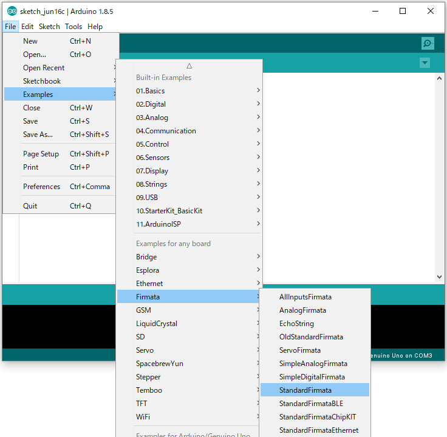Expand 11.ArduinoISP examples submenu
This screenshot has width=447, height=437.
pos(189,224)
